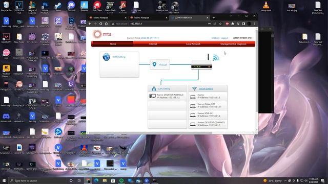Screen dimensions: 328x184
Task: Open the browser extensions puzzle icon
Action: [x=232, y=24]
